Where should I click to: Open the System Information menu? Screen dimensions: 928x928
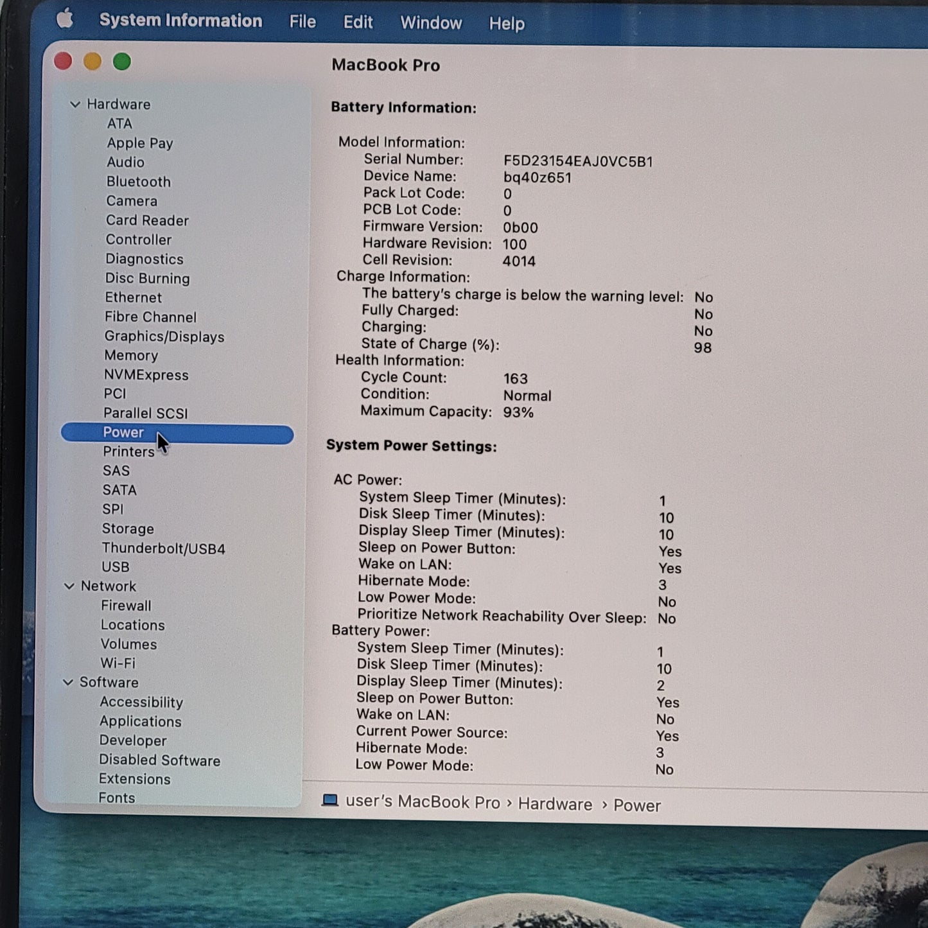coord(180,21)
